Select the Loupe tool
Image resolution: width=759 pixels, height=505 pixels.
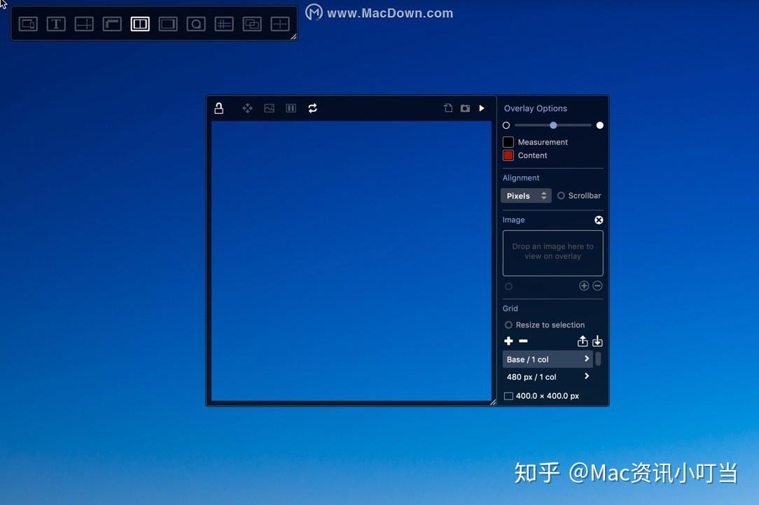(196, 23)
